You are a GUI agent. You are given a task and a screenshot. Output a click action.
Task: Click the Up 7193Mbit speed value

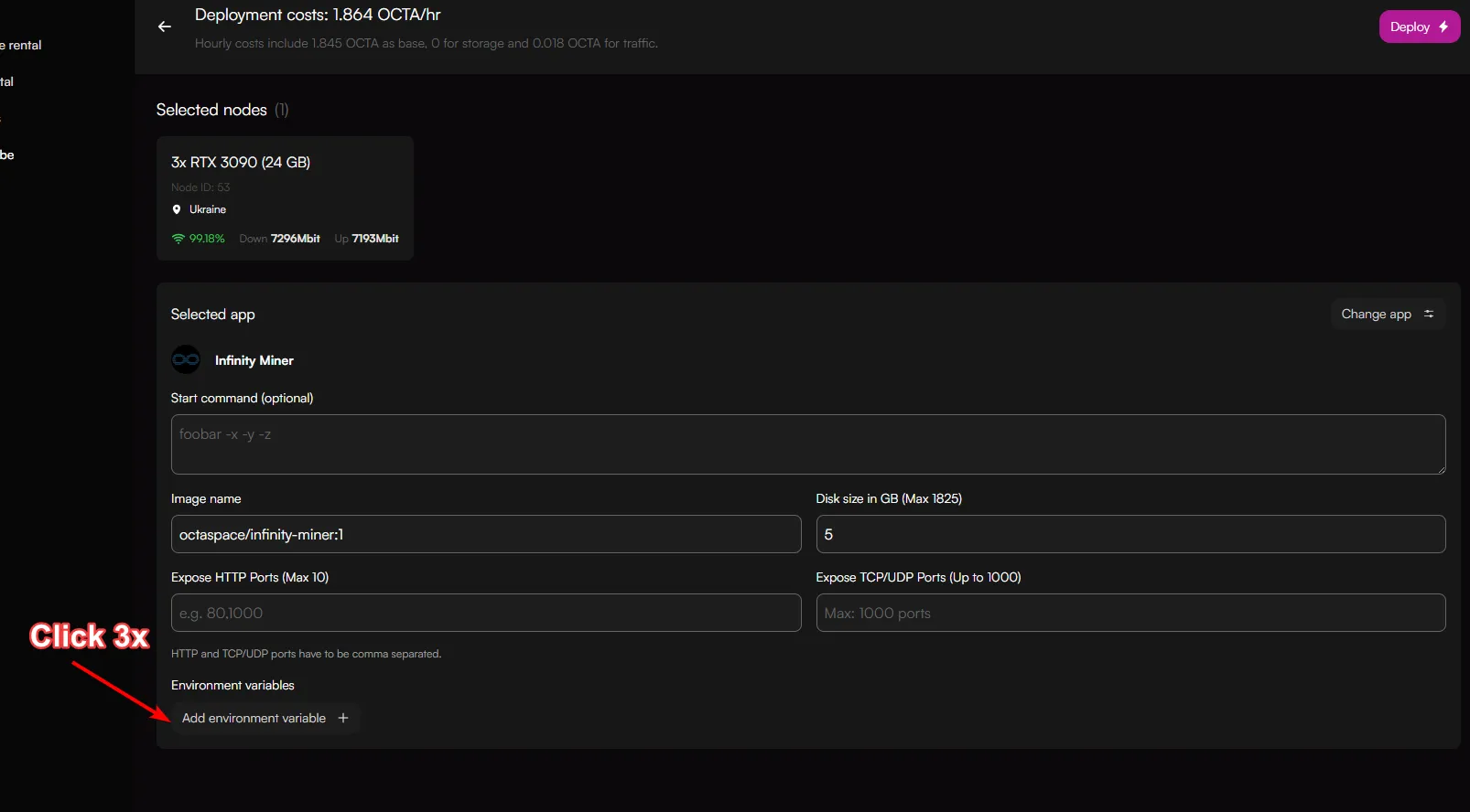(x=367, y=239)
